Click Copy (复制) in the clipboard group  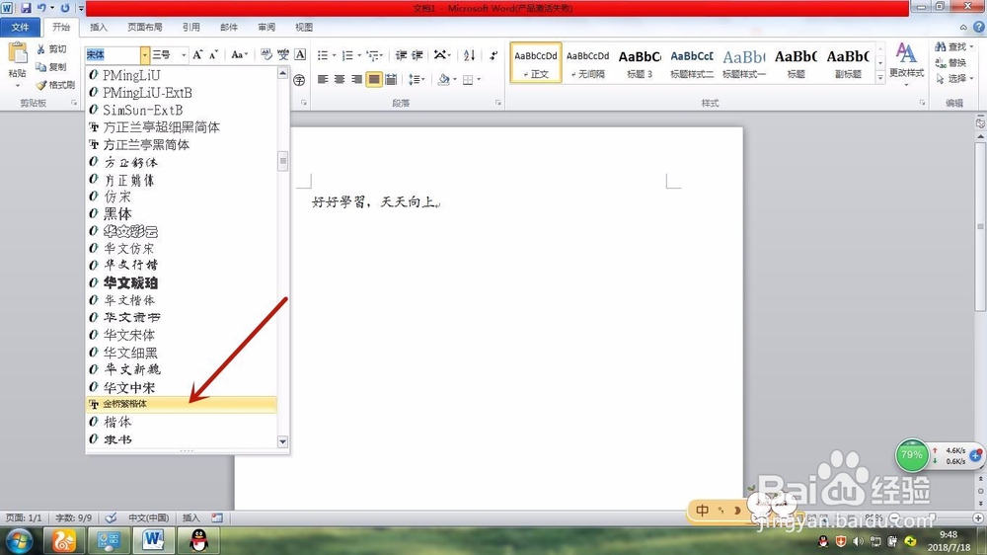(x=51, y=67)
